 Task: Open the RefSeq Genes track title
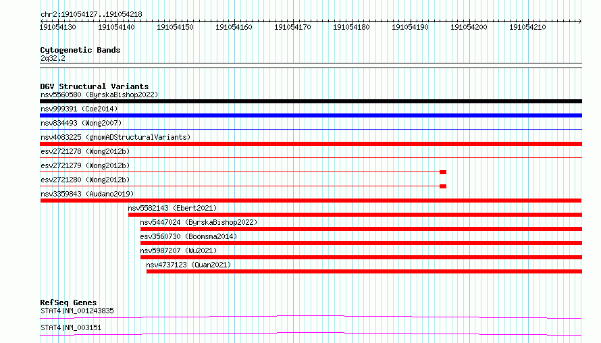coord(68,302)
